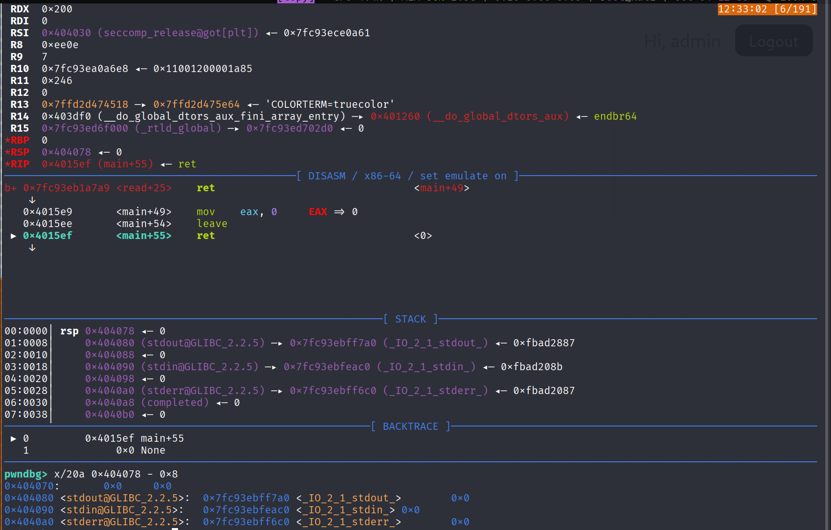831x530 pixels.
Task: Click the down arrow below read+25
Action: [32, 200]
